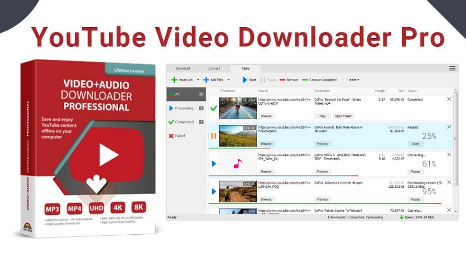Screen dimensions: 466x262
Task: Expand the Paste Link dropdown arrow
Action: [x=198, y=80]
